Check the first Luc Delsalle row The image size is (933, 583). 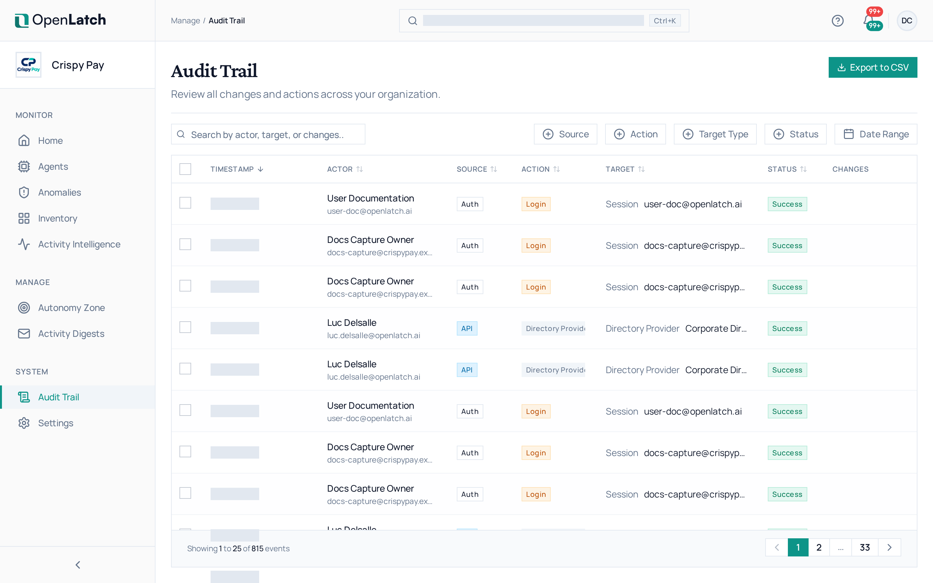tap(185, 327)
